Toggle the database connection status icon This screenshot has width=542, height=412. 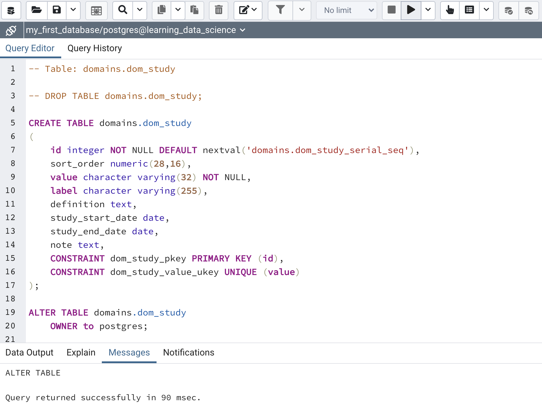(x=11, y=30)
